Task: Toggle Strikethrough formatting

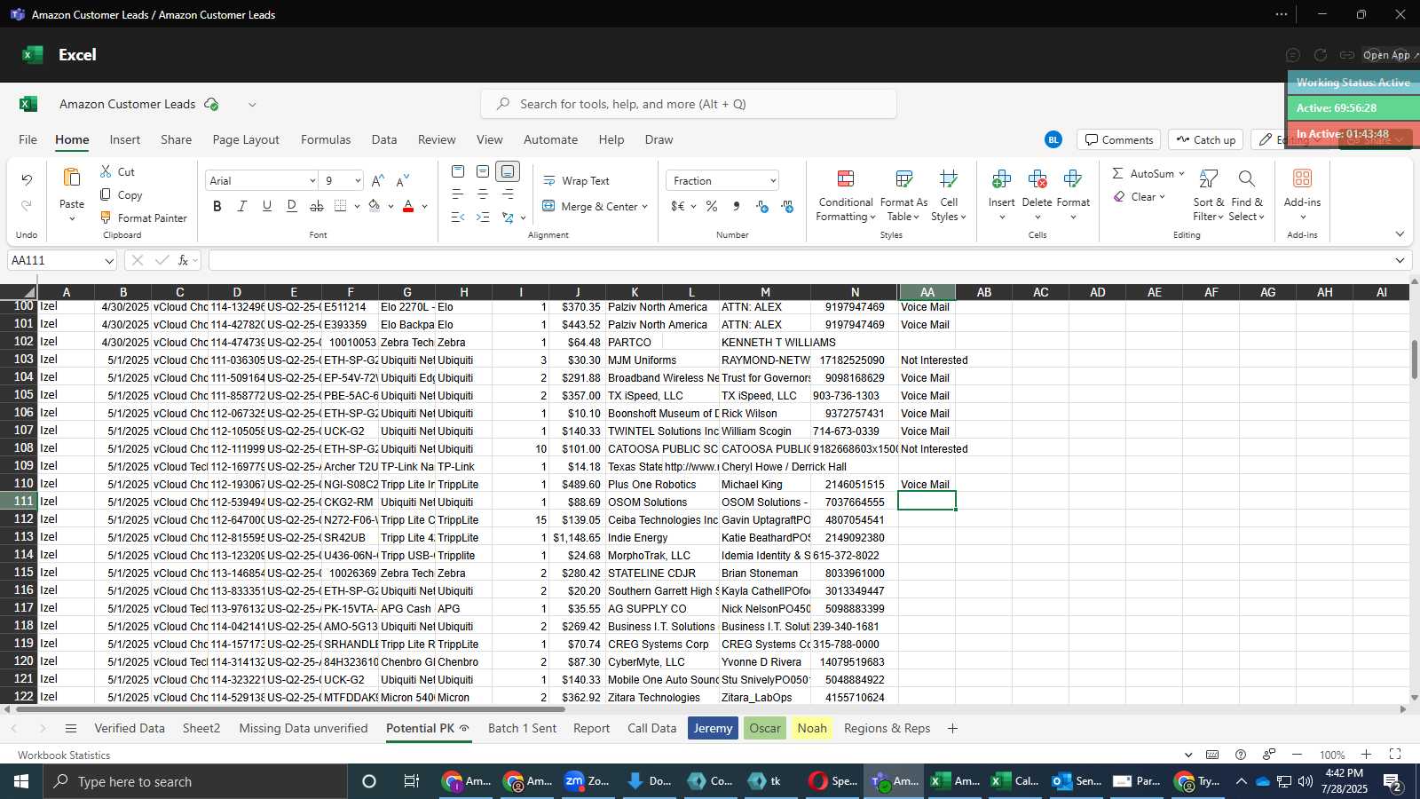Action: pos(317,206)
